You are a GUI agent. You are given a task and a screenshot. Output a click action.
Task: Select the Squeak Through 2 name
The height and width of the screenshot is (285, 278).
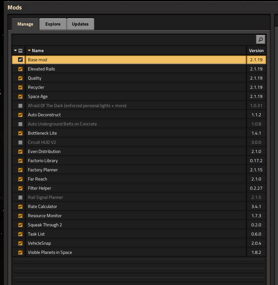(x=45, y=225)
